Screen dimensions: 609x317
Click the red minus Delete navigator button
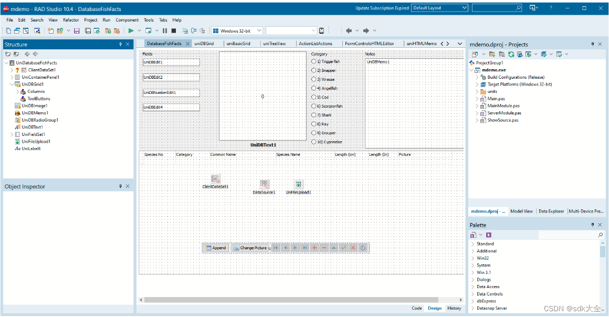pos(324,248)
